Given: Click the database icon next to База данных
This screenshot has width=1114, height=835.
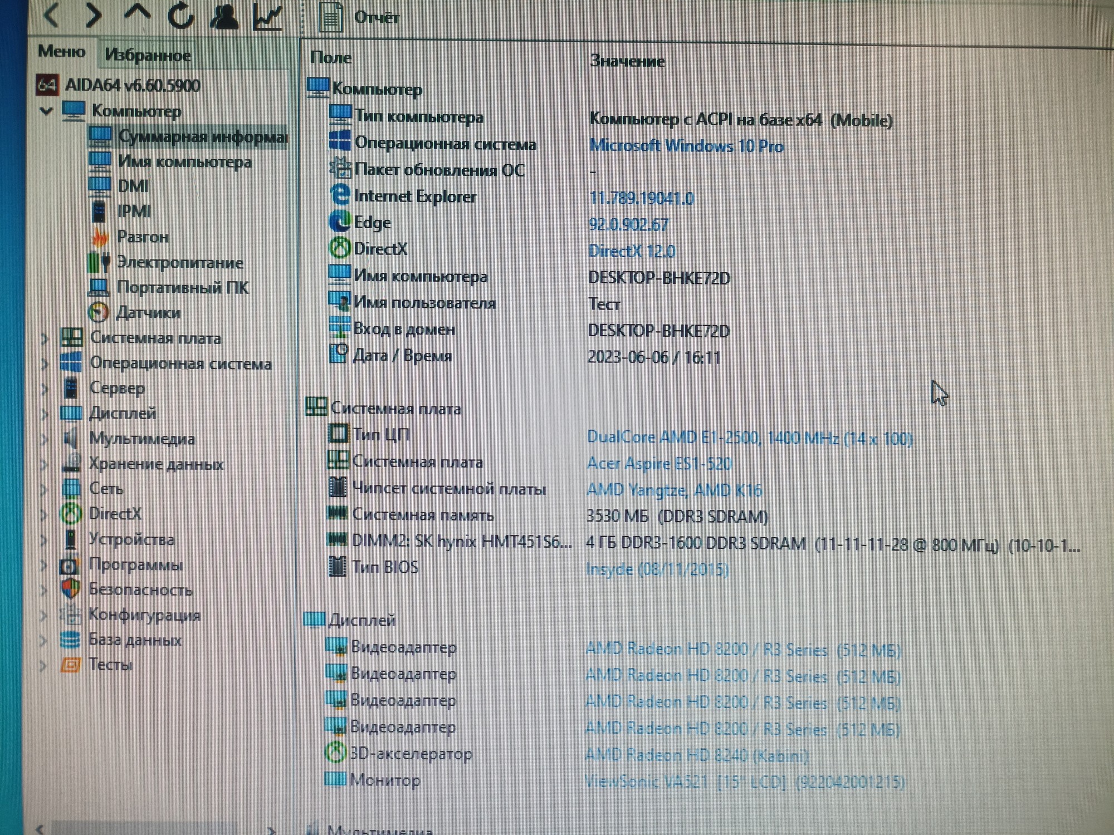Looking at the screenshot, I should [70, 640].
